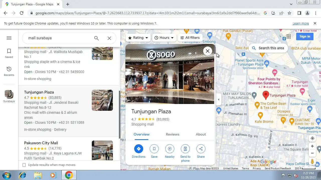The width and height of the screenshot is (321, 180).
Task: Open a new Chrome tab
Action: click(x=68, y=4)
